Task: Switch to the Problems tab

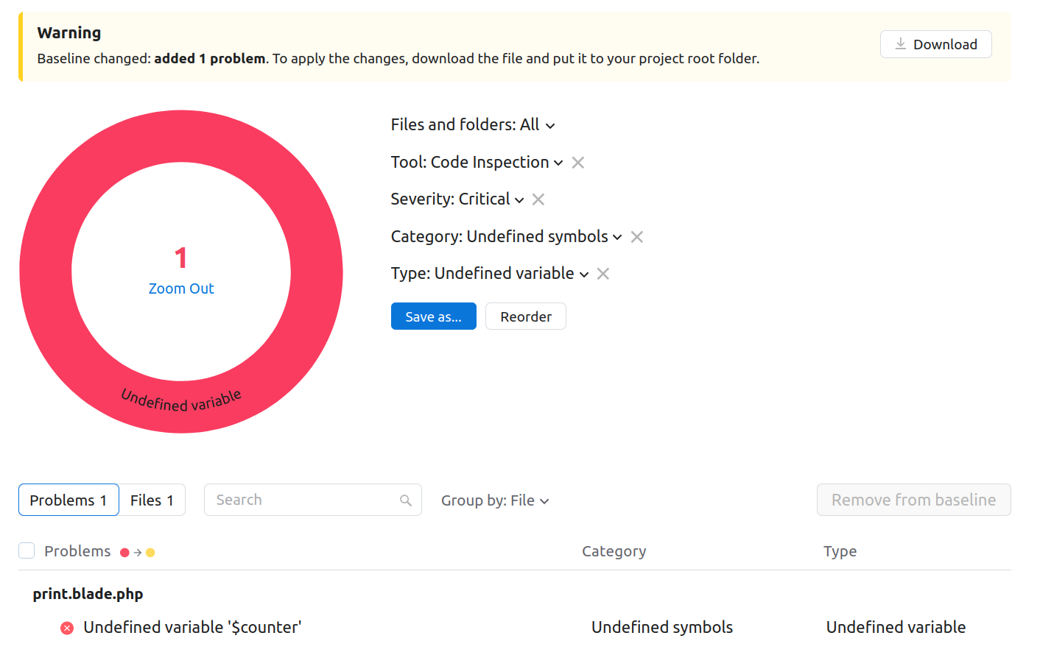Action: pyautogui.click(x=68, y=500)
